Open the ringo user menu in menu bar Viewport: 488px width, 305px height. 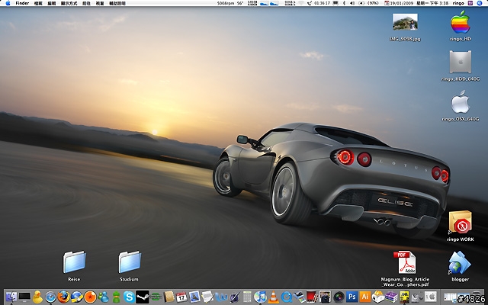(459, 3)
